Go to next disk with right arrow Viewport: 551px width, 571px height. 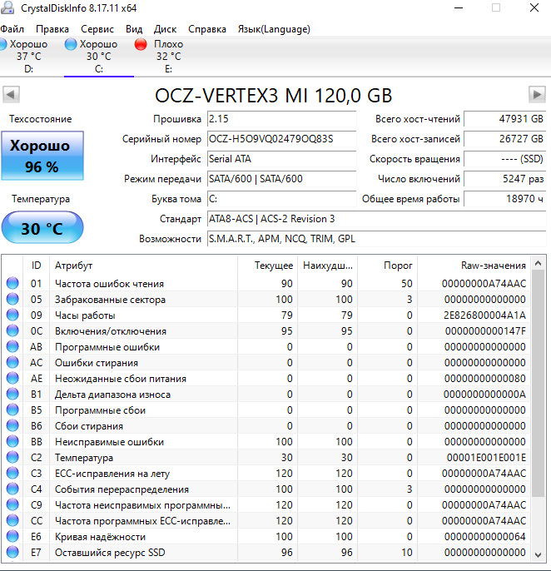point(537,95)
